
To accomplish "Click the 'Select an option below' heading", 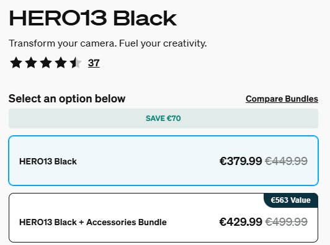I will tap(67, 99).
